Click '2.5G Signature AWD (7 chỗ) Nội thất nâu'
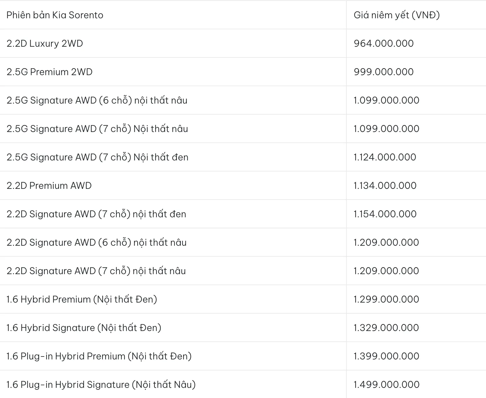This screenshot has height=398, width=486. [x=97, y=129]
